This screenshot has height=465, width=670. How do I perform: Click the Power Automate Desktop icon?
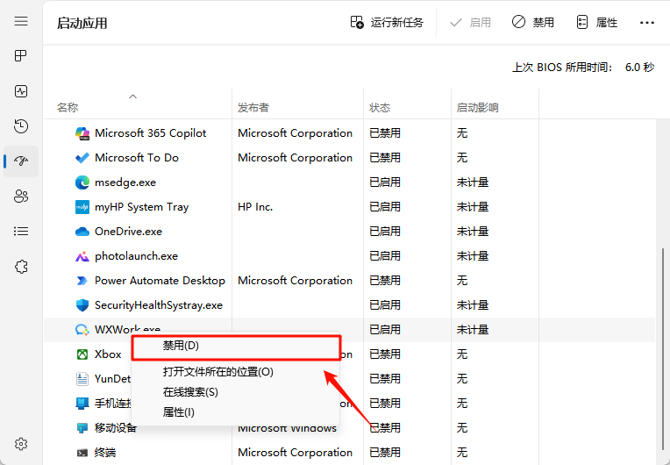pos(82,281)
